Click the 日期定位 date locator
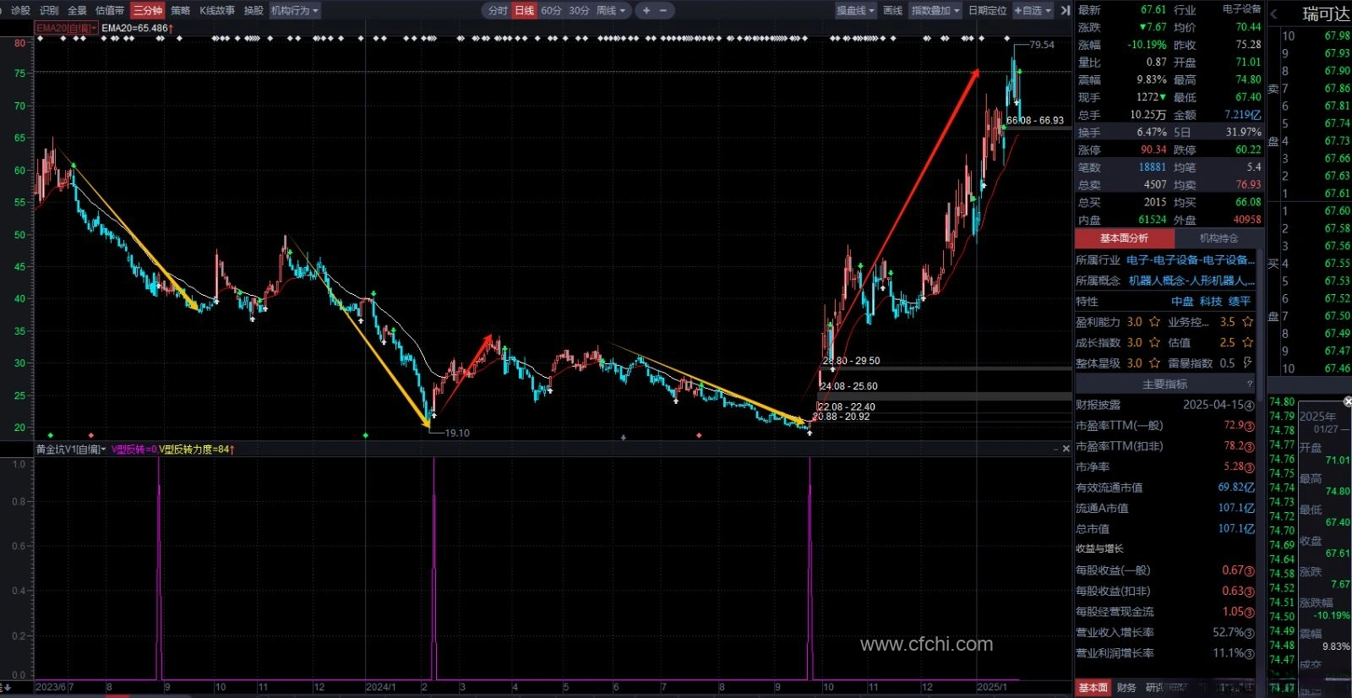The height and width of the screenshot is (698, 1352). [988, 10]
